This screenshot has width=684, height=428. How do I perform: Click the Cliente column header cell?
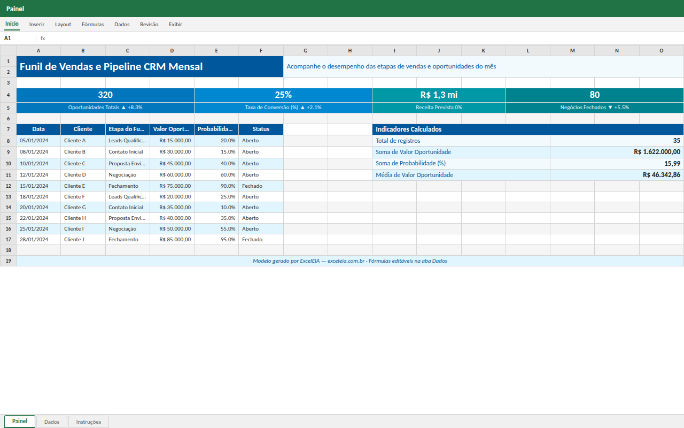[83, 129]
